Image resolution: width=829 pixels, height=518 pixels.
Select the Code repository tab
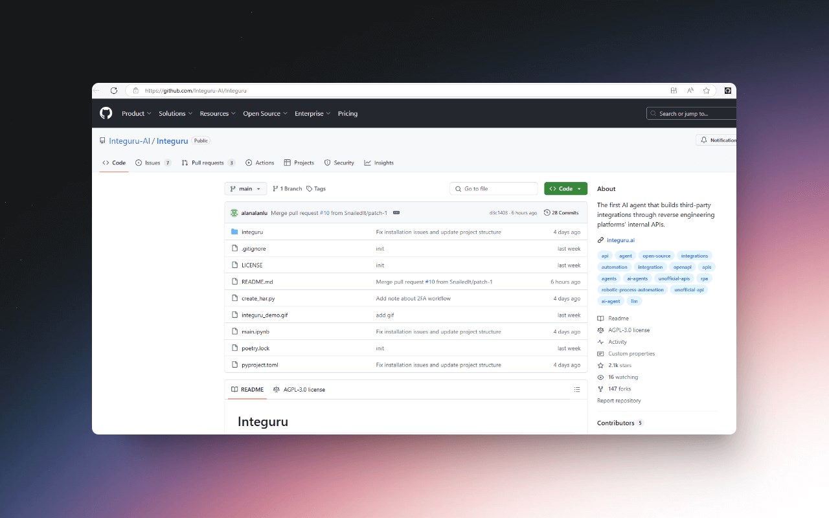coord(114,163)
